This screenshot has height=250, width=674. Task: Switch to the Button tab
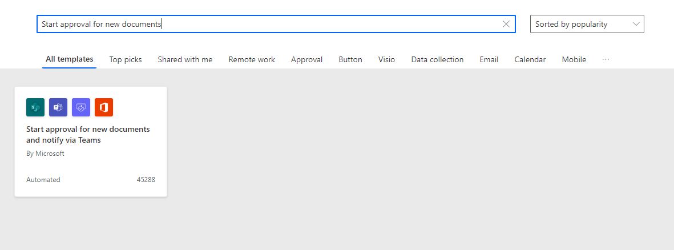[350, 59]
